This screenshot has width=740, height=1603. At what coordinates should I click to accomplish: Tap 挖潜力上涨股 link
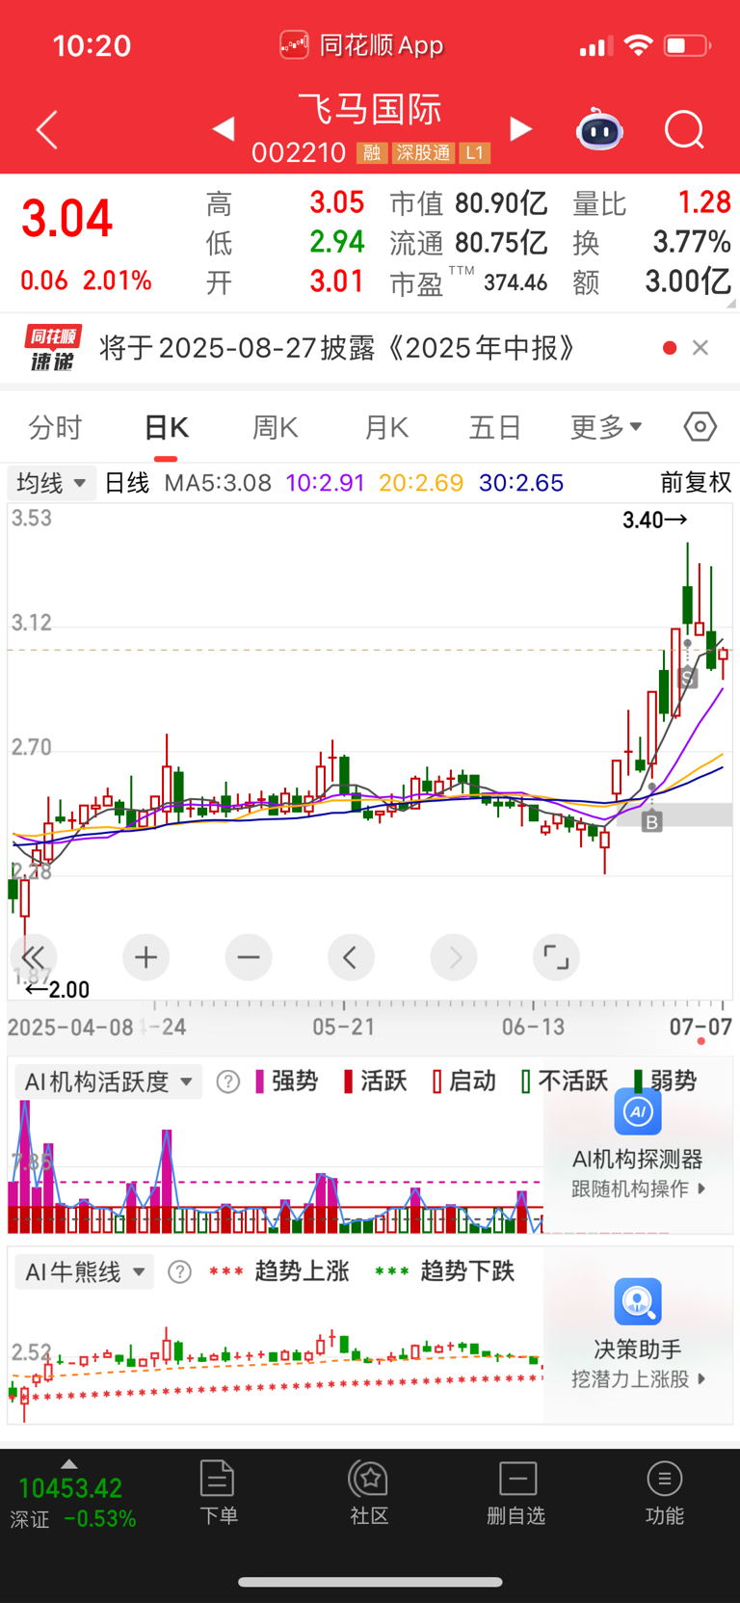(x=638, y=1379)
